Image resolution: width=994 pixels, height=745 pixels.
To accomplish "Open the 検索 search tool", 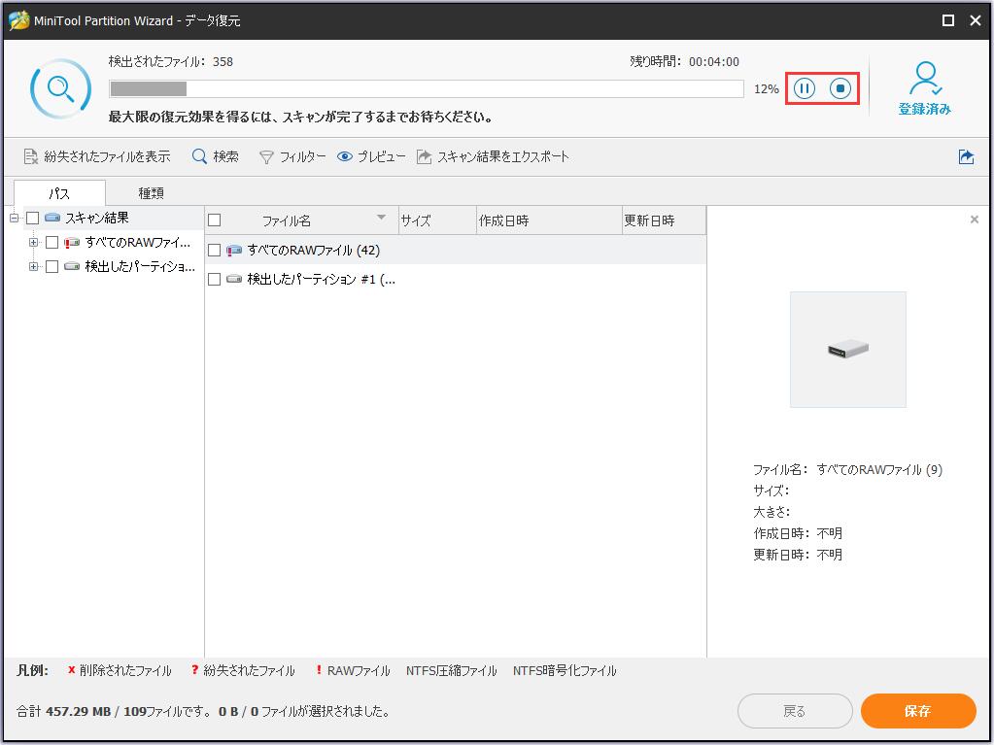I will tap(216, 156).
